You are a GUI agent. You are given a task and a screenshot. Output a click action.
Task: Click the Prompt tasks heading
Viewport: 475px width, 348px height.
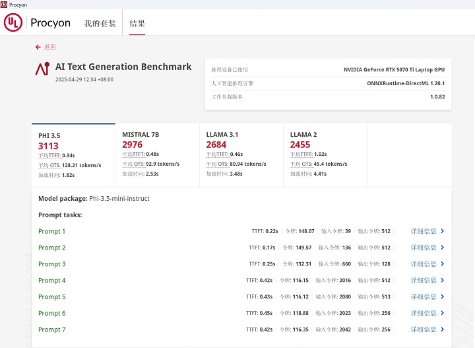tap(60, 215)
